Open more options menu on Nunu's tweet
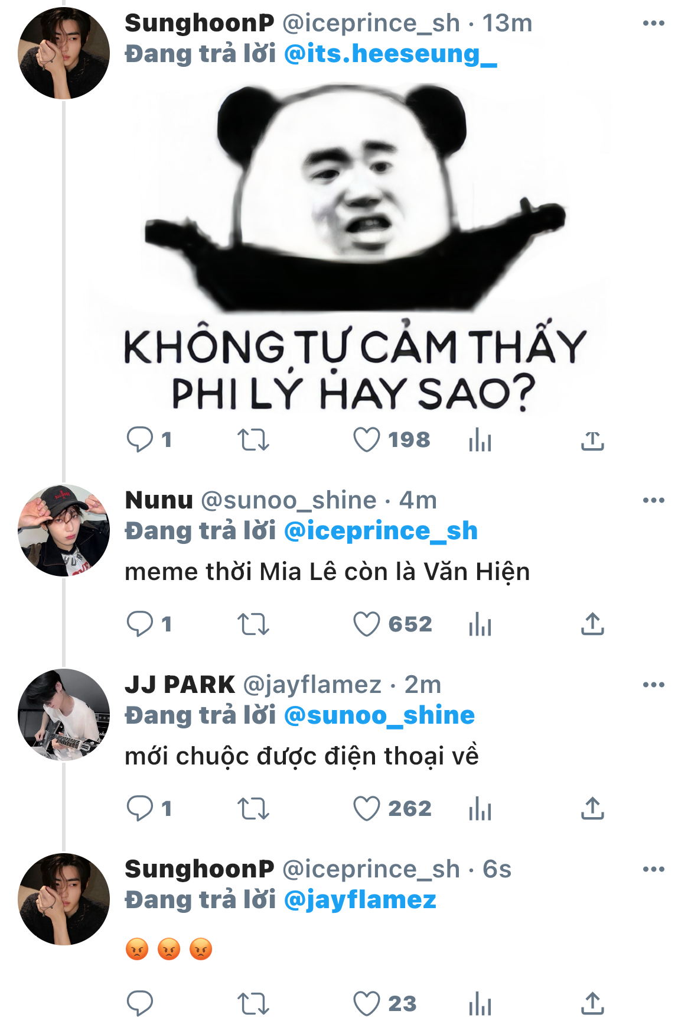Image resolution: width=691 pixels, height=1027 pixels. [x=653, y=501]
